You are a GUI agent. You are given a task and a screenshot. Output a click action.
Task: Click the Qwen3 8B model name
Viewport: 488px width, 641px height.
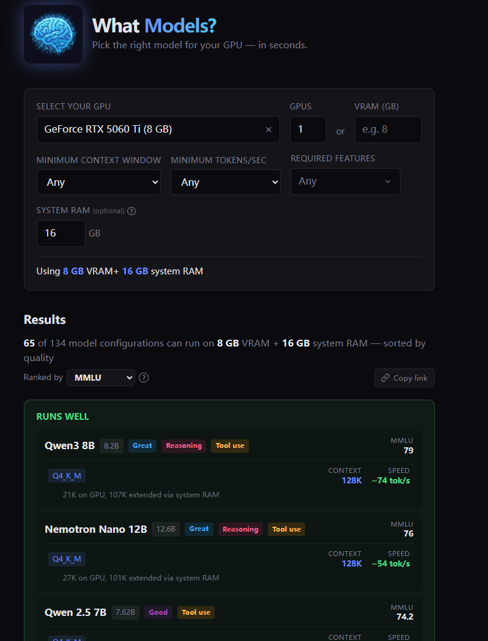70,445
